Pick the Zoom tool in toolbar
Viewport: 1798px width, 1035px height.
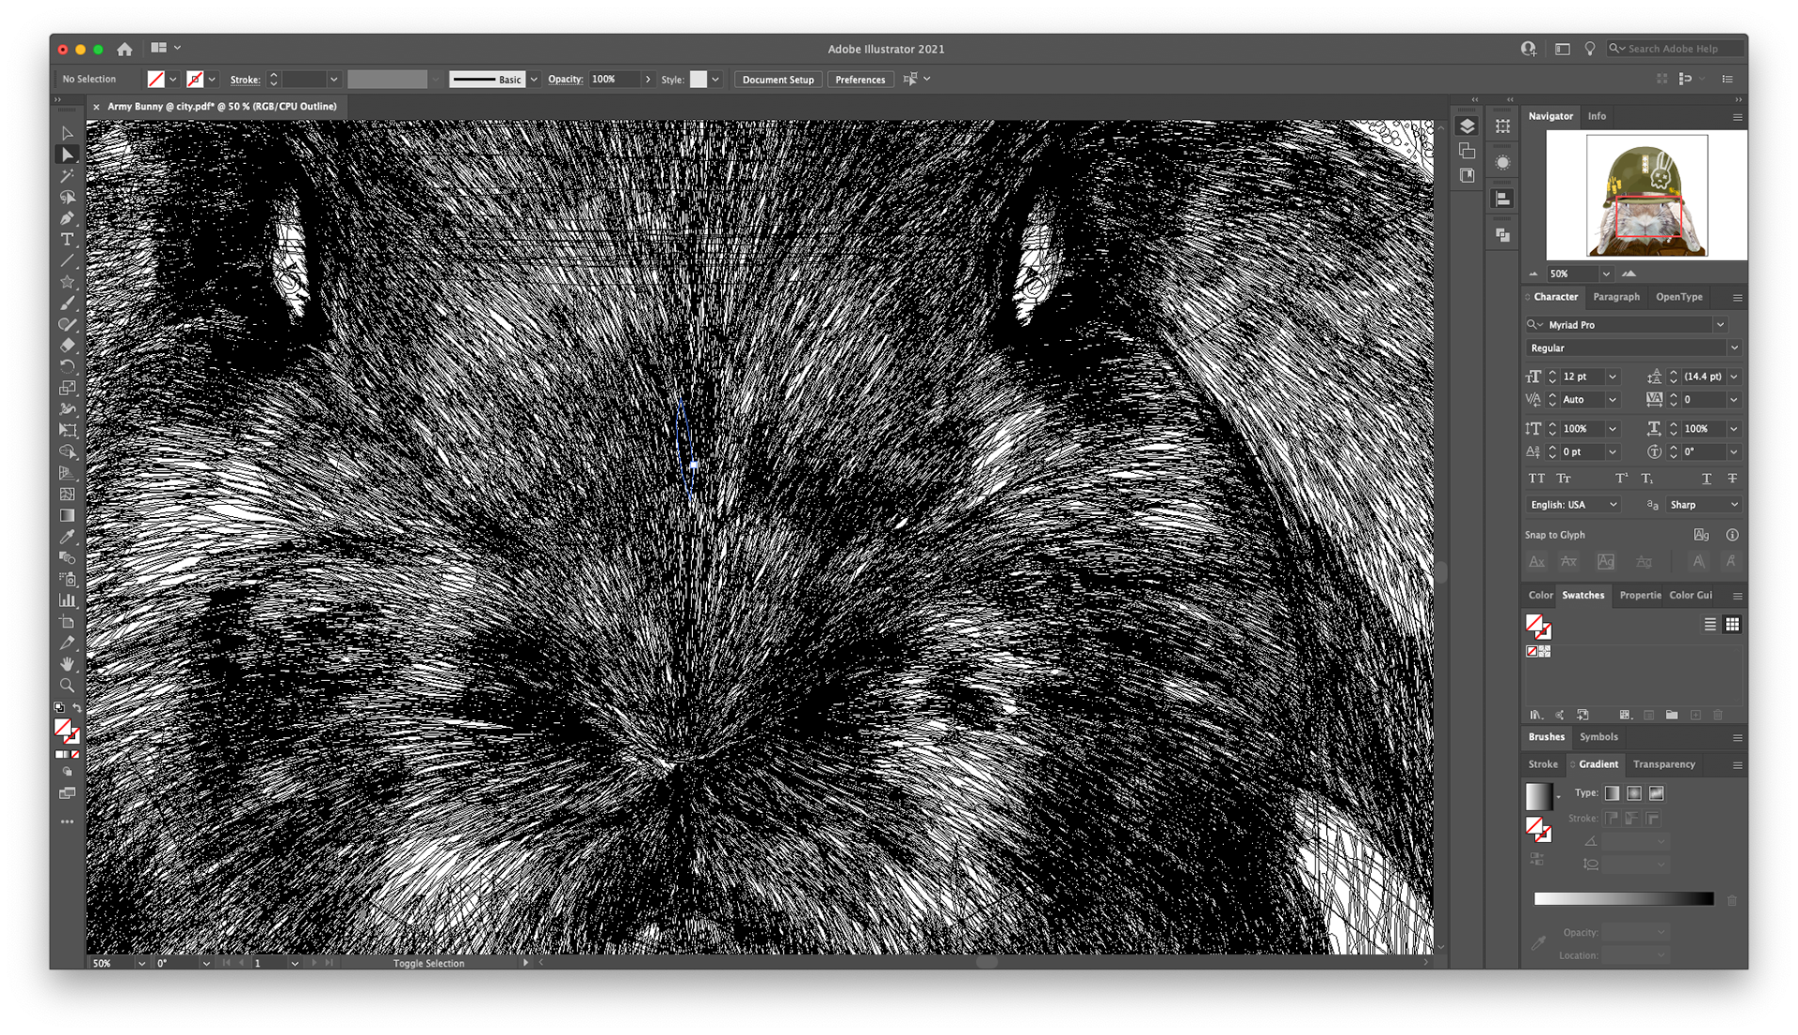[x=67, y=686]
